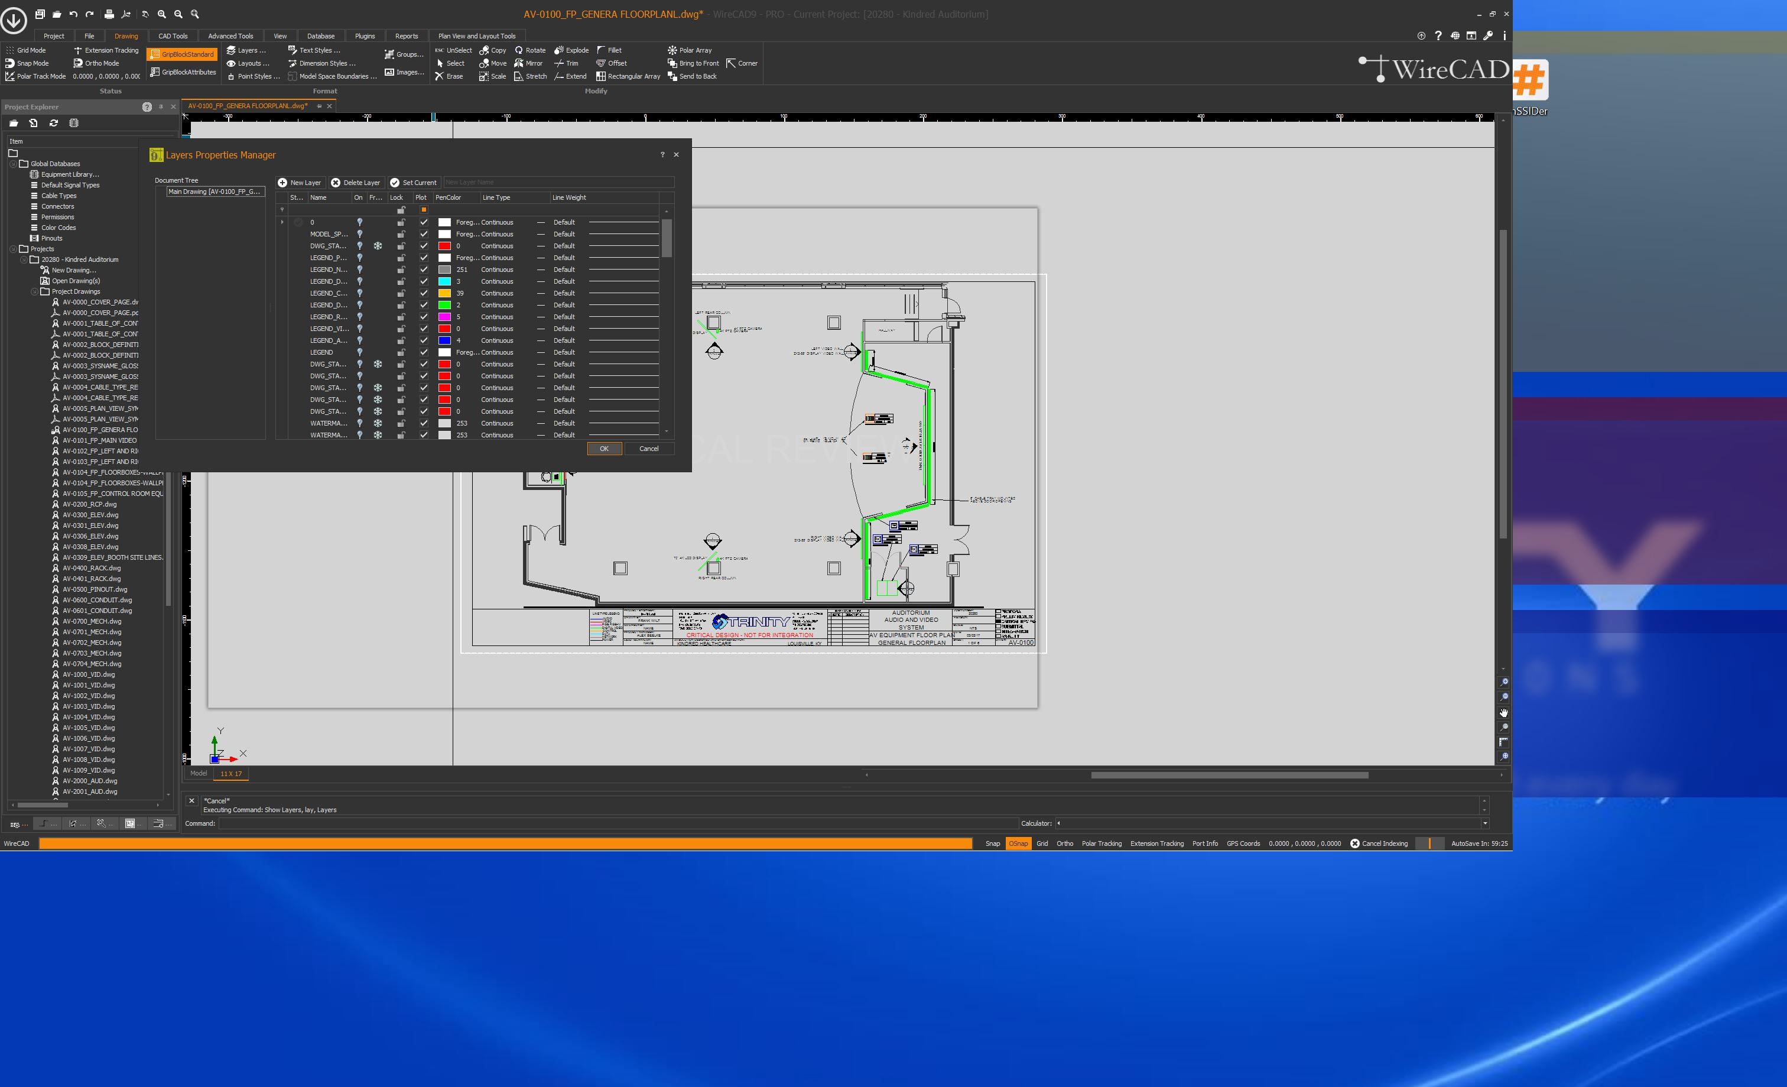Click the New Layer button

pos(300,182)
